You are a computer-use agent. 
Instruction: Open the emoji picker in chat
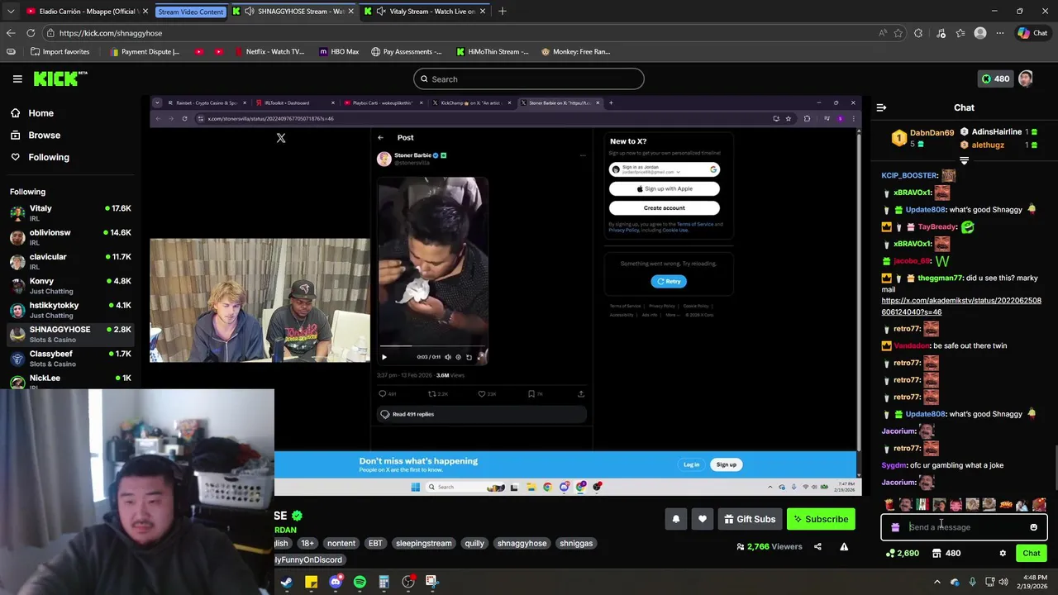1033,527
